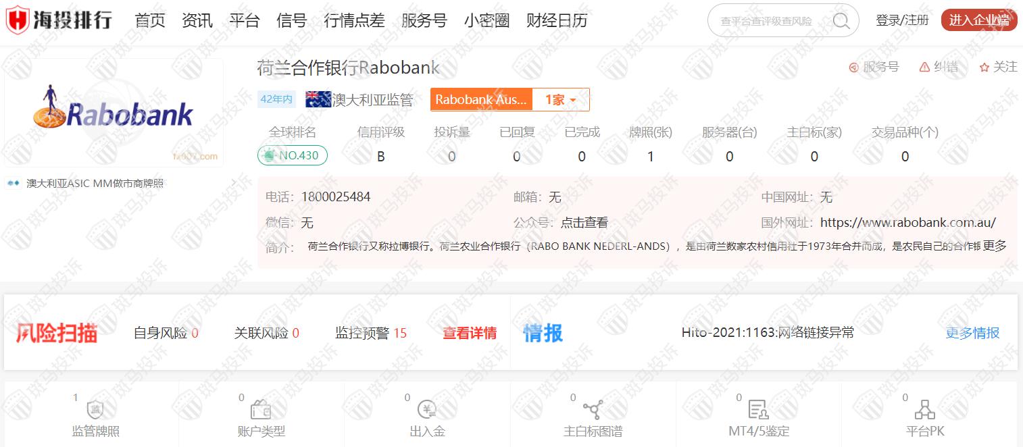Click the 监管牌照 shield icon

tap(95, 410)
